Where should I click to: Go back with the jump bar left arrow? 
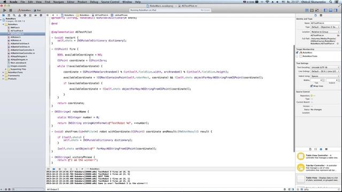(x=53, y=15)
